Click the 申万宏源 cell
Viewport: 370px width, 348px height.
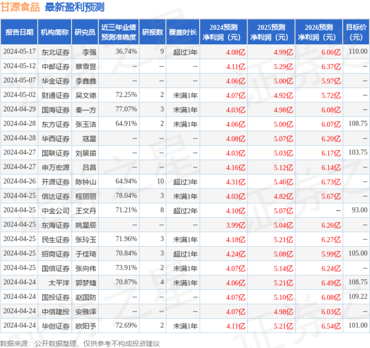click(56, 168)
